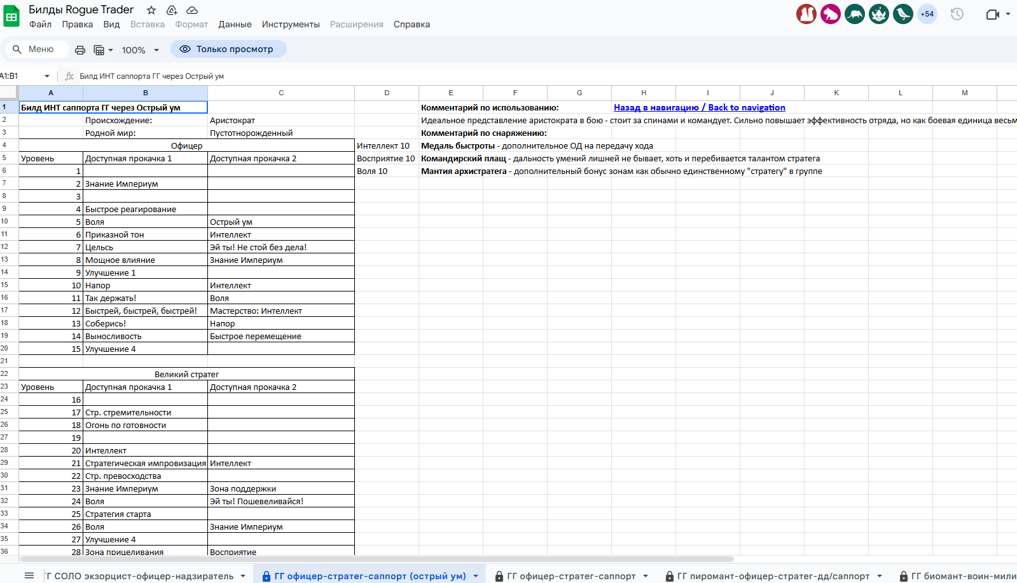Open the Файл menu
Image resolution: width=1017 pixels, height=583 pixels.
click(x=41, y=24)
